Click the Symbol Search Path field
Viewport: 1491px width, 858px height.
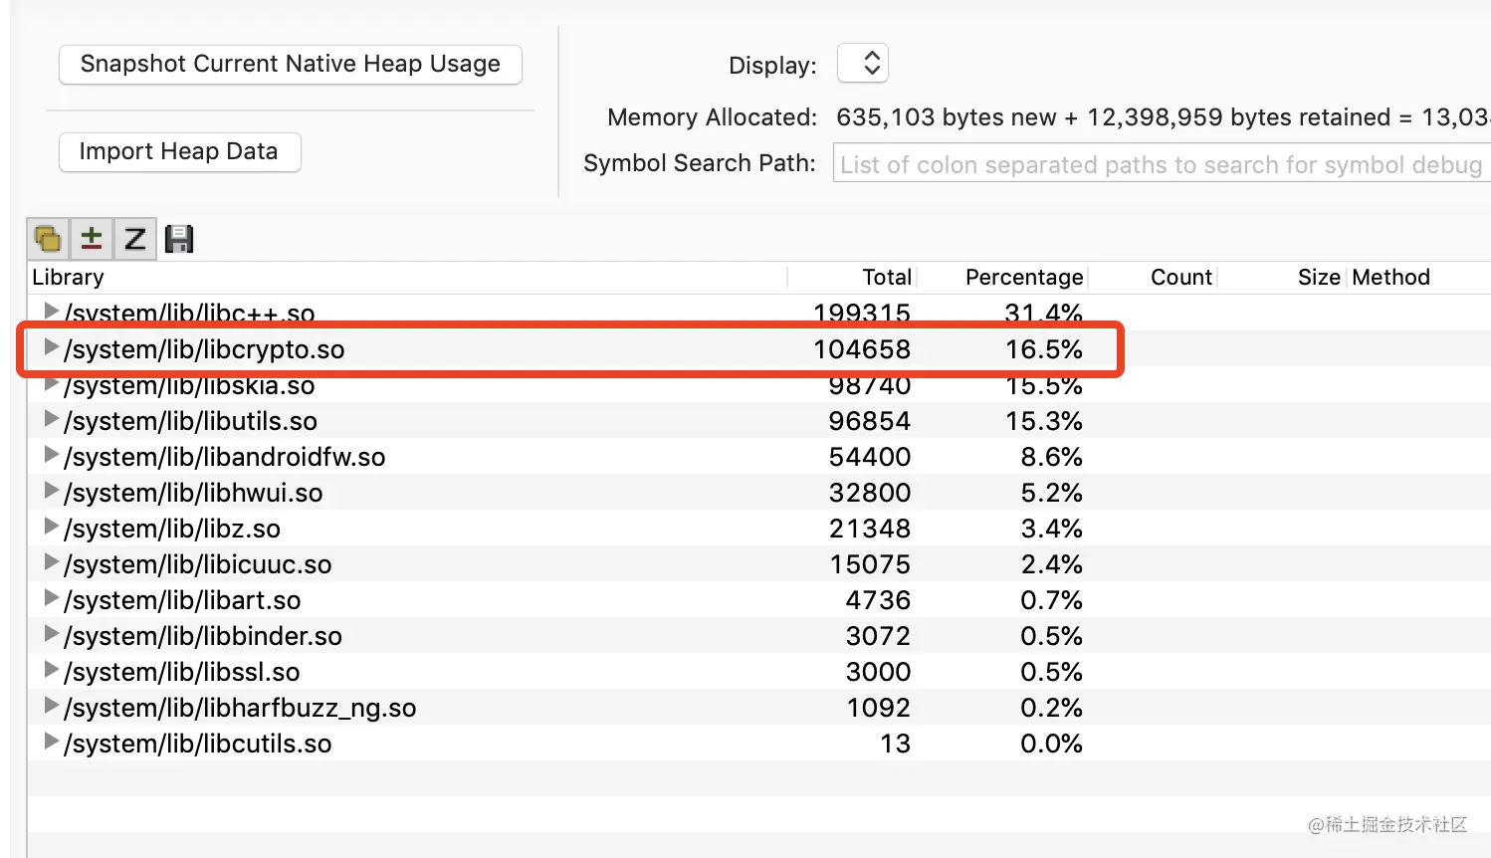click(x=1161, y=164)
